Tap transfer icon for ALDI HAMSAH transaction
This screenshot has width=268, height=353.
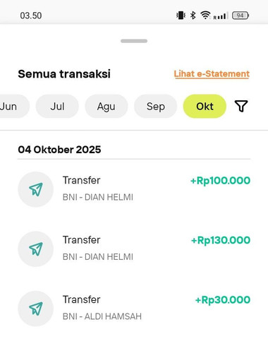pos(36,309)
